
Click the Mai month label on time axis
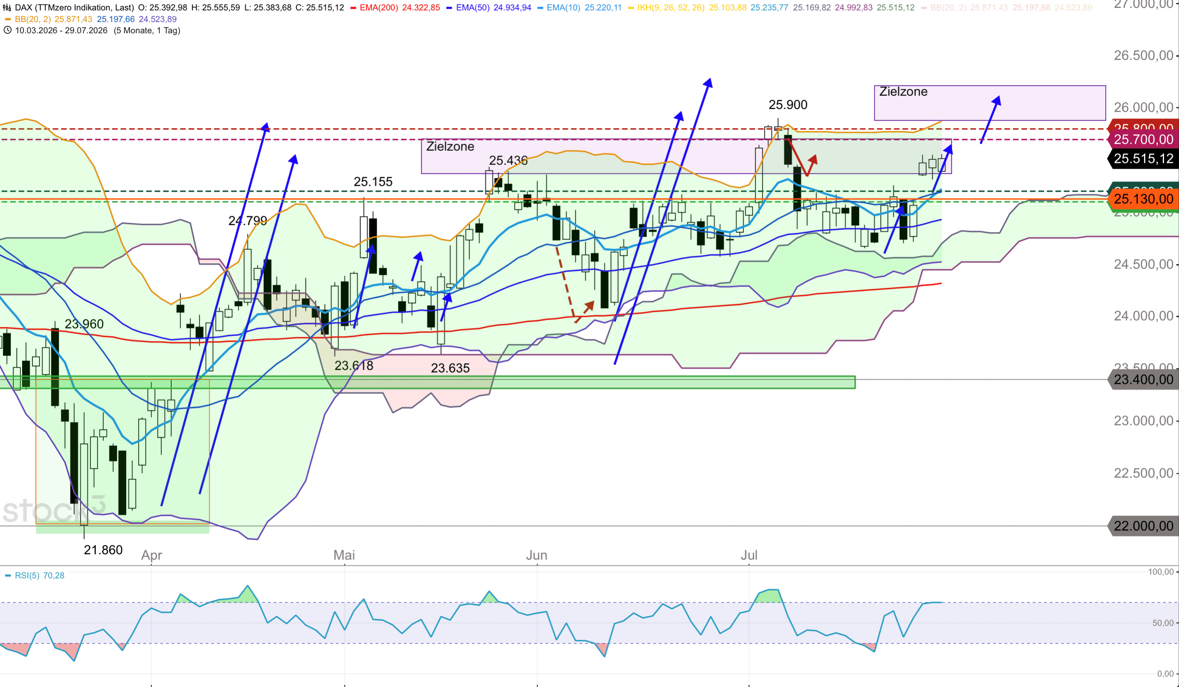344,555
